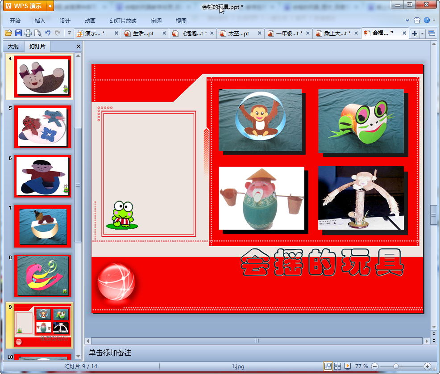Image resolution: width=440 pixels, height=374 pixels.
Task: Switch to slide sorter view icon
Action: coord(337,366)
